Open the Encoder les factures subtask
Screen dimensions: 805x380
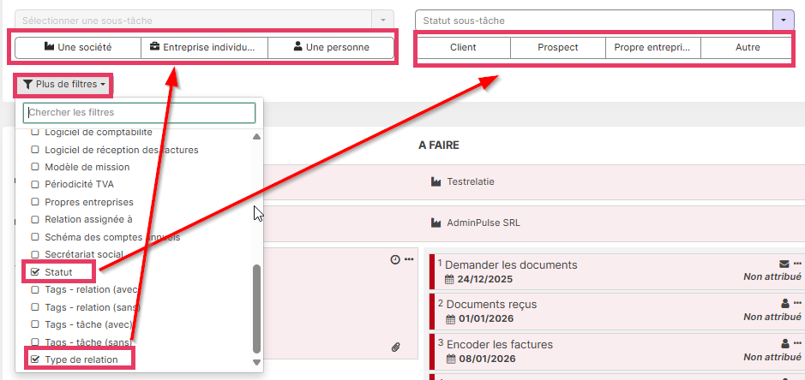(500, 344)
